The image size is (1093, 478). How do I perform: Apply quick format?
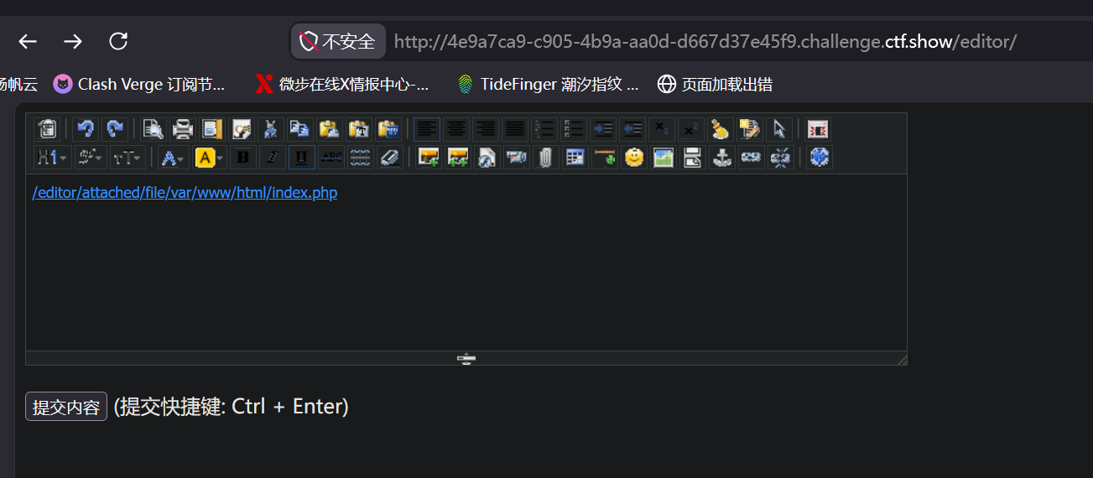coord(749,129)
